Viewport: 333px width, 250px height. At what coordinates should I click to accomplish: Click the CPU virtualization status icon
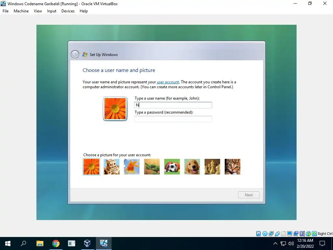click(x=302, y=234)
